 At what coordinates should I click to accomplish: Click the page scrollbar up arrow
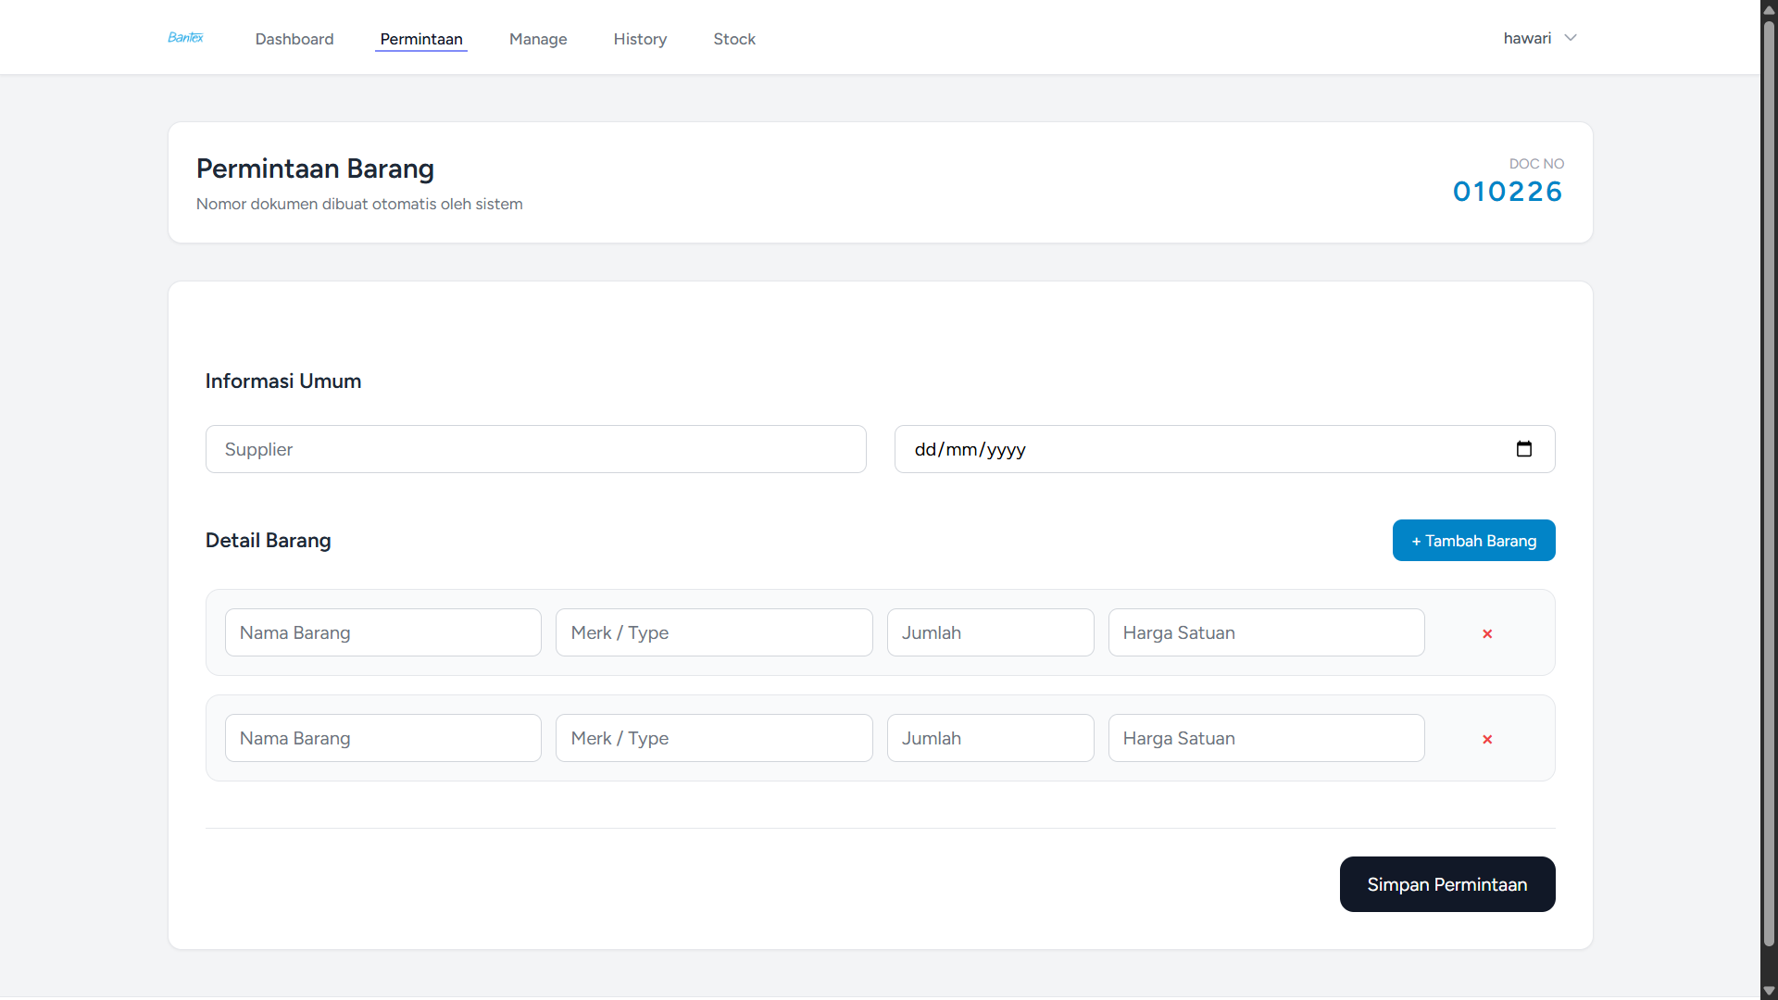[x=1769, y=9]
